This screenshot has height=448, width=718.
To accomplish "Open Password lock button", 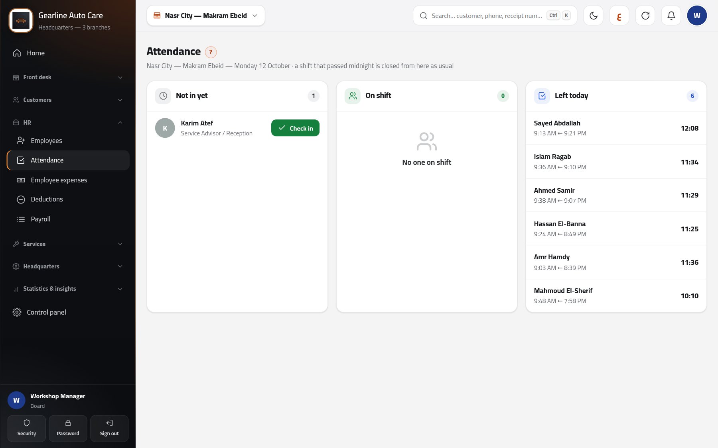I will tap(68, 428).
